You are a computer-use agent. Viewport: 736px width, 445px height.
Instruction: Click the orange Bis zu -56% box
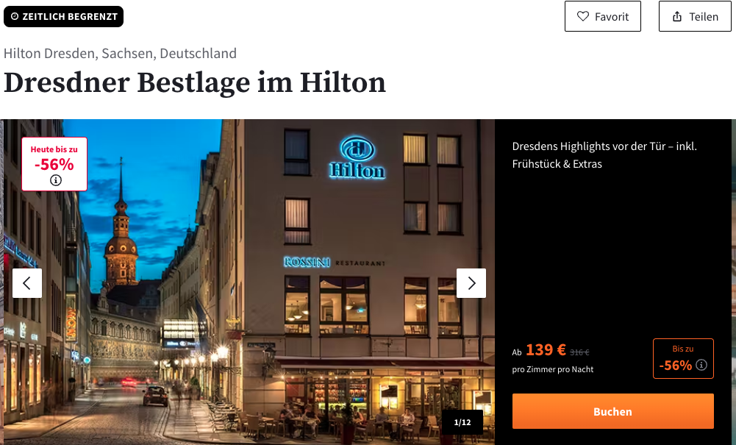(x=683, y=359)
